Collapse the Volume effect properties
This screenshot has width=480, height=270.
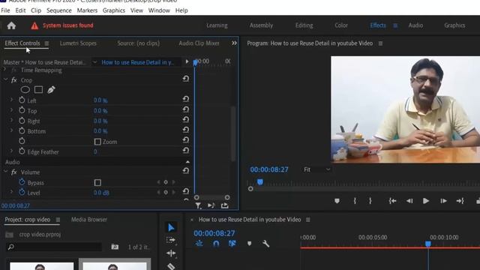(x=5, y=172)
